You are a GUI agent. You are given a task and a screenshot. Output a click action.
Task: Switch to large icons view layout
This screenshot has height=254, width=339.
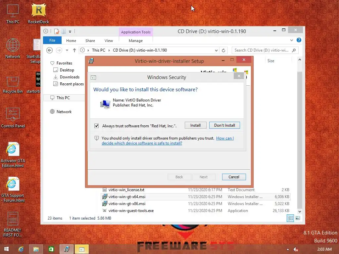click(x=298, y=218)
